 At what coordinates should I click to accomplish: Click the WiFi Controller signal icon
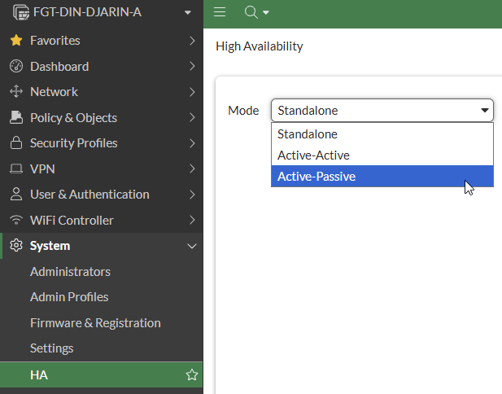click(x=16, y=220)
